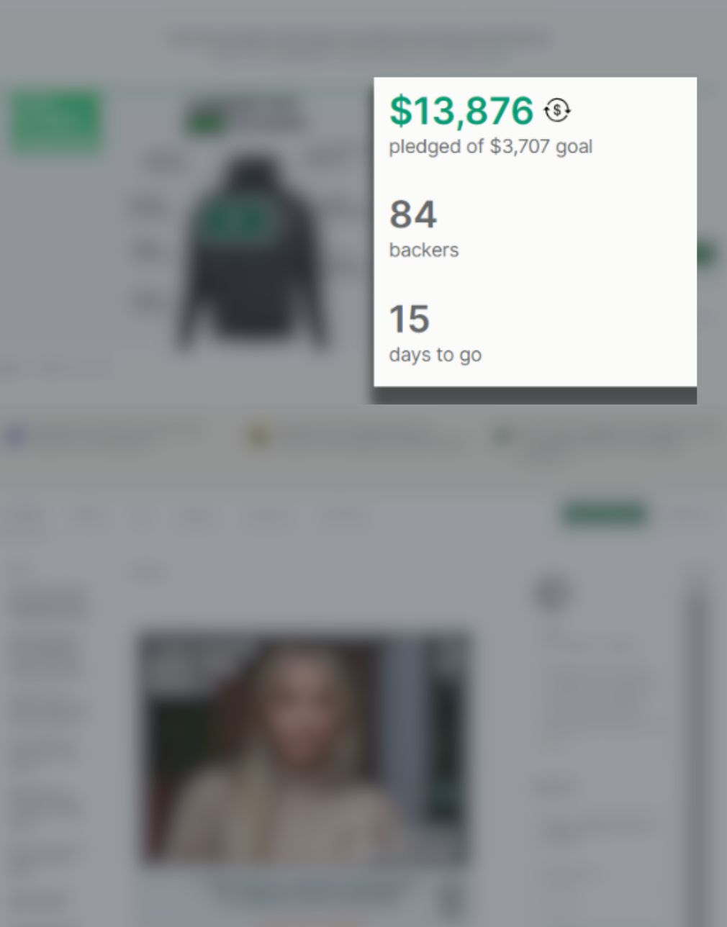The width and height of the screenshot is (727, 927).
Task: Select the "pledged of $3,707 goal" text
Action: (491, 147)
